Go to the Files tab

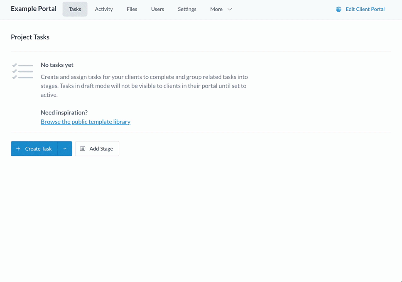132,9
